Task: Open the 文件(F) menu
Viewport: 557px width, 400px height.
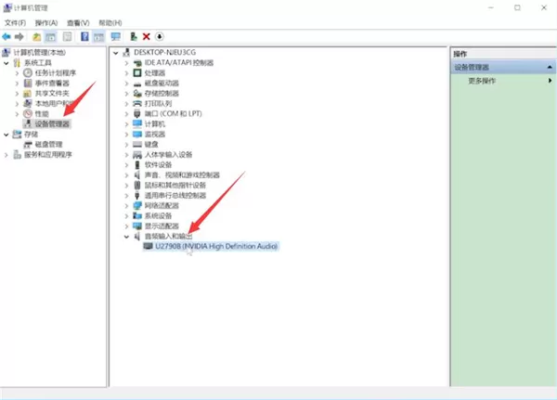Action: [x=15, y=22]
